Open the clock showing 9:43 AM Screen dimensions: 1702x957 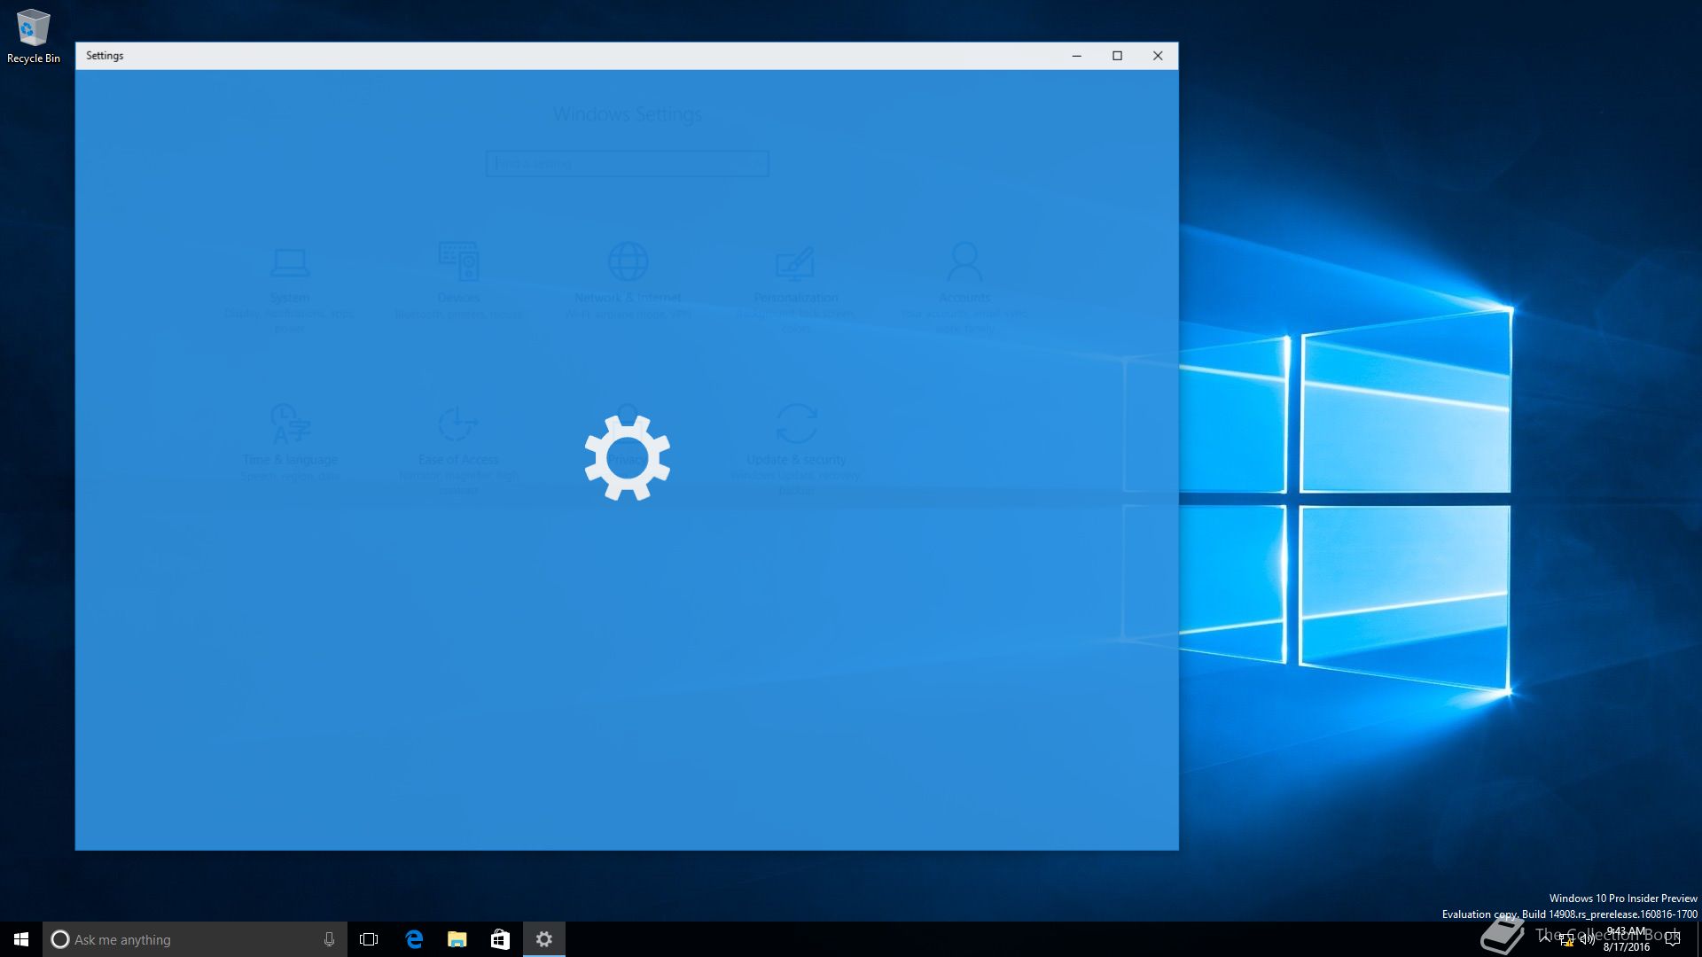(x=1626, y=939)
